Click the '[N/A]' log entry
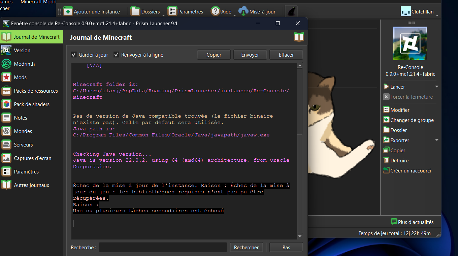The width and height of the screenshot is (458, 256). click(x=94, y=65)
